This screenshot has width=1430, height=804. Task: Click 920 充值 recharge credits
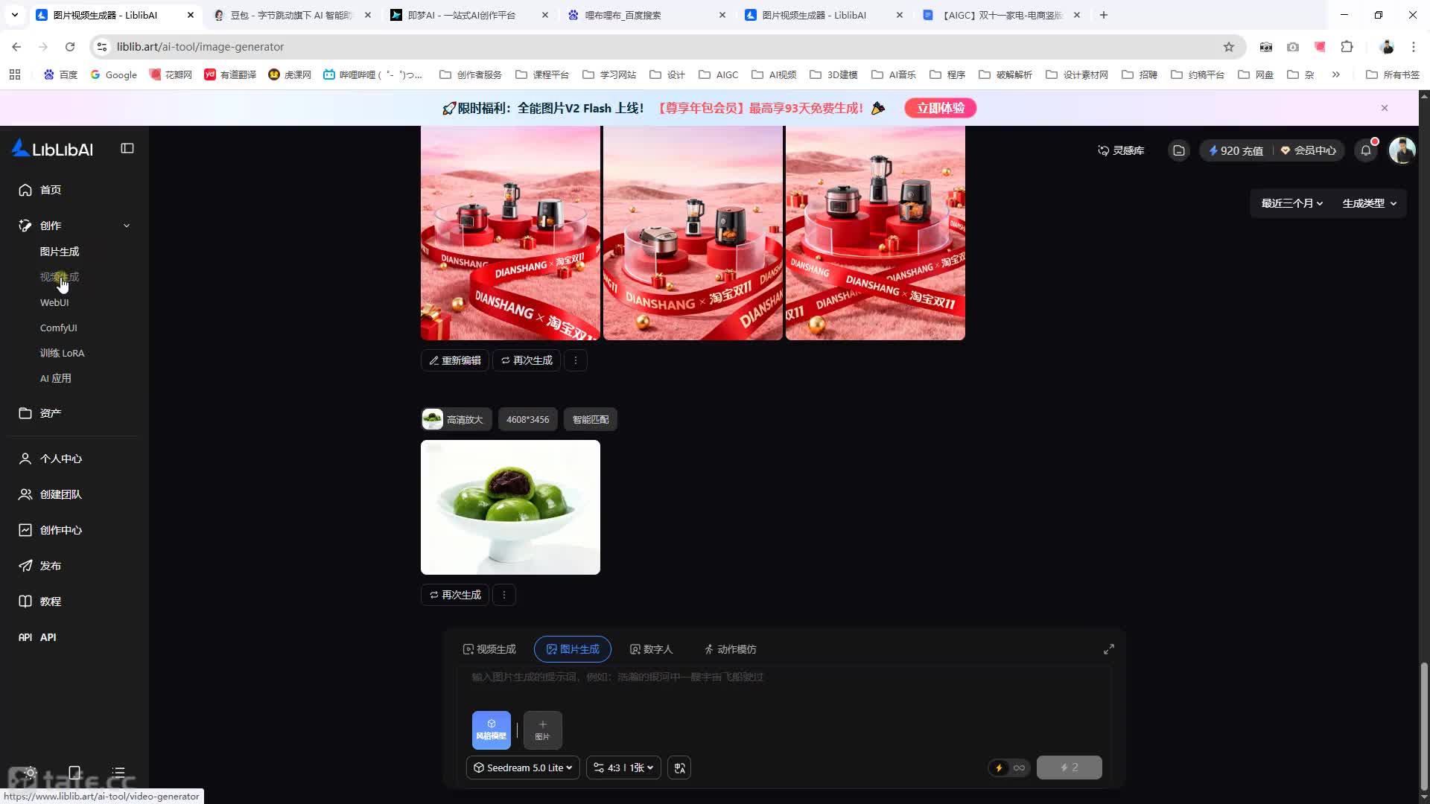pos(1236,150)
